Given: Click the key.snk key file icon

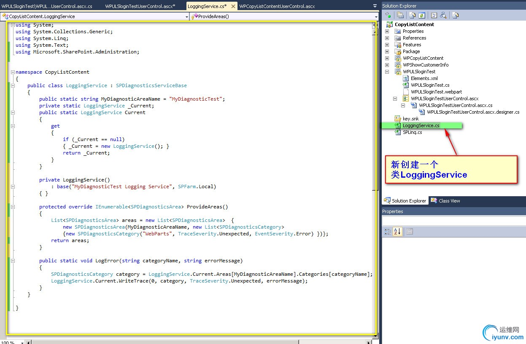Looking at the screenshot, I should [398, 119].
